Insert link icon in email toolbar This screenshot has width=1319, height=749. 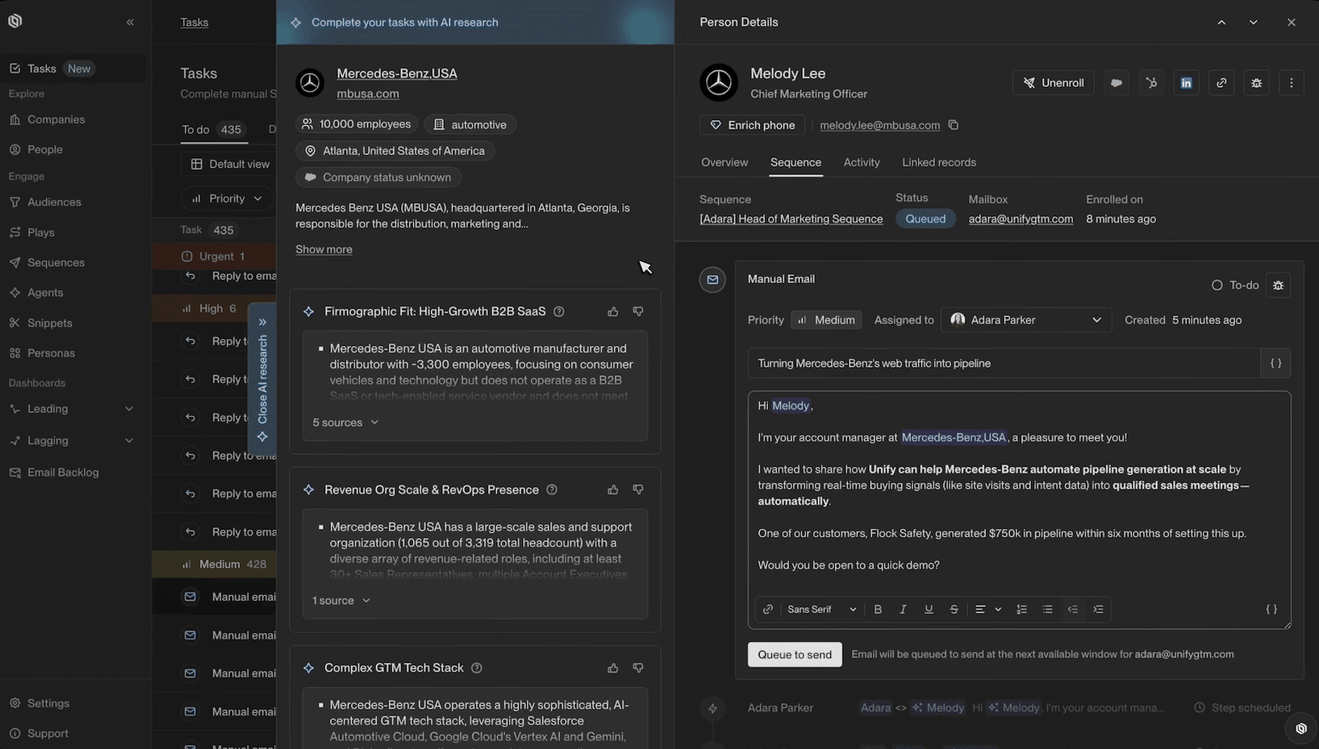767,609
